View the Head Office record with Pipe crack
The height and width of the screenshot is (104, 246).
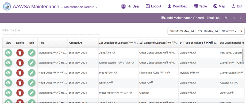[8, 73]
